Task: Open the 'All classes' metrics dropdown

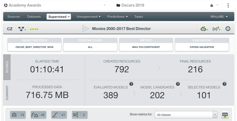Action: pyautogui.click(x=186, y=115)
